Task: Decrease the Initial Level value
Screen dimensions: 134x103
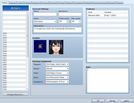Action: coord(68,22)
